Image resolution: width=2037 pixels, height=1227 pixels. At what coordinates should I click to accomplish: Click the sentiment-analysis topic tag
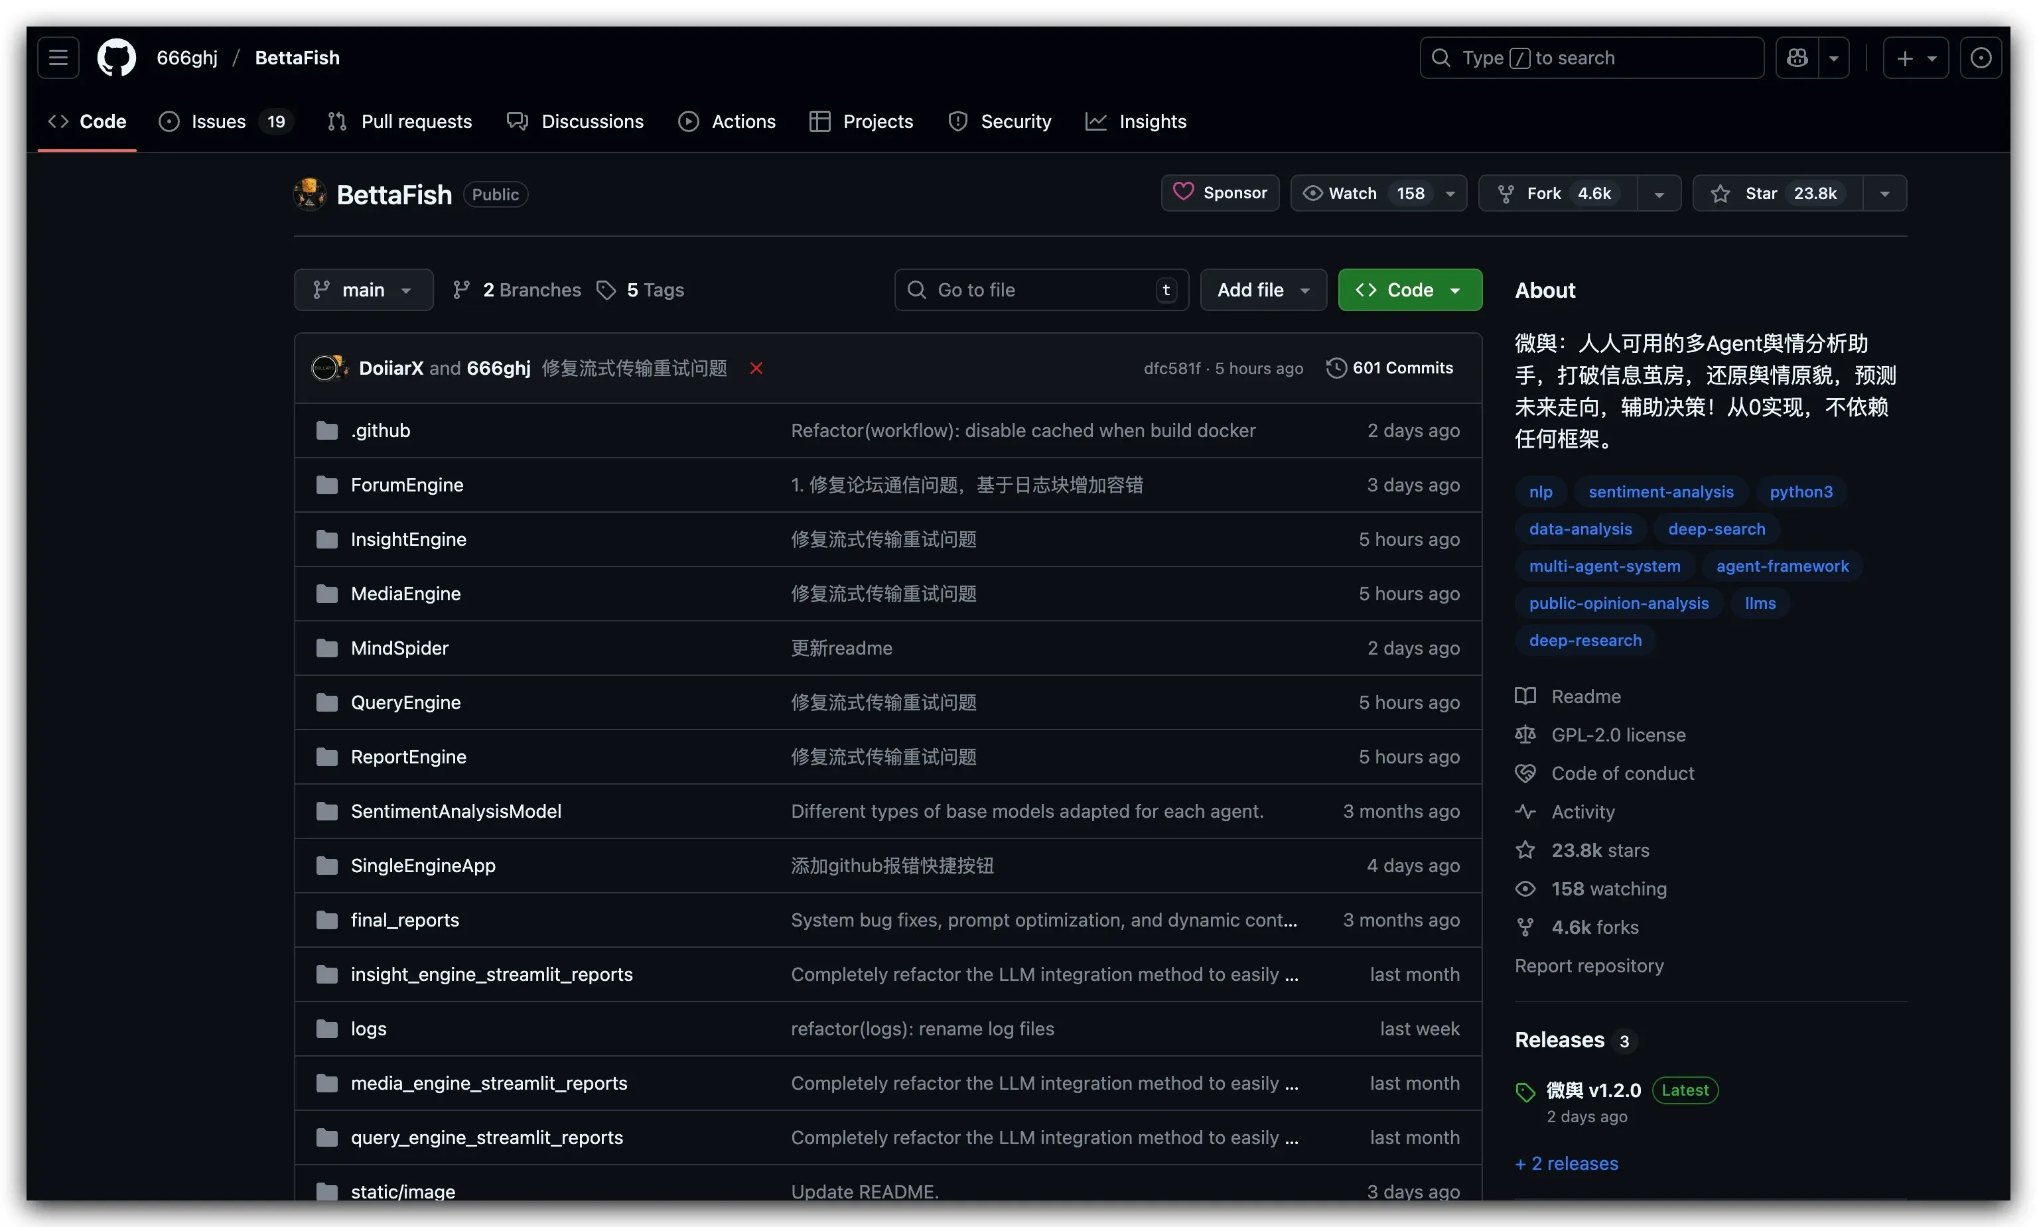coord(1661,491)
